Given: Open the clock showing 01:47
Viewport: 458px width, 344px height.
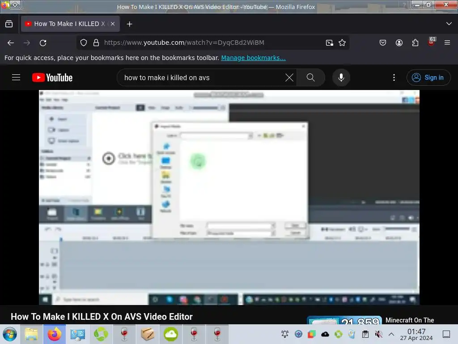Looking at the screenshot, I should [x=416, y=334].
